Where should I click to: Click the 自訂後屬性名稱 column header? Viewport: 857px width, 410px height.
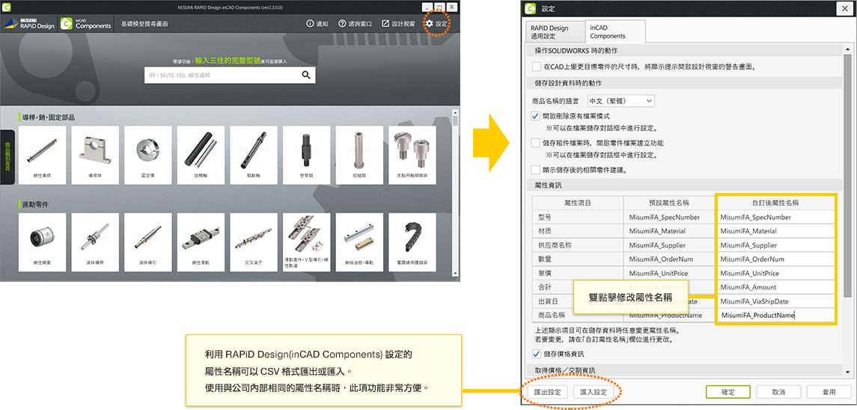tap(775, 203)
